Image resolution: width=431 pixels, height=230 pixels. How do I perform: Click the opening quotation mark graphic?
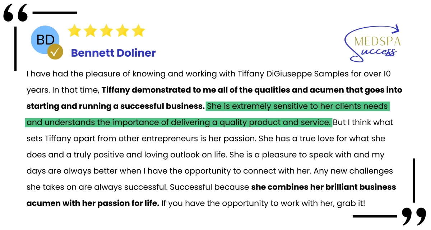pyautogui.click(x=15, y=13)
